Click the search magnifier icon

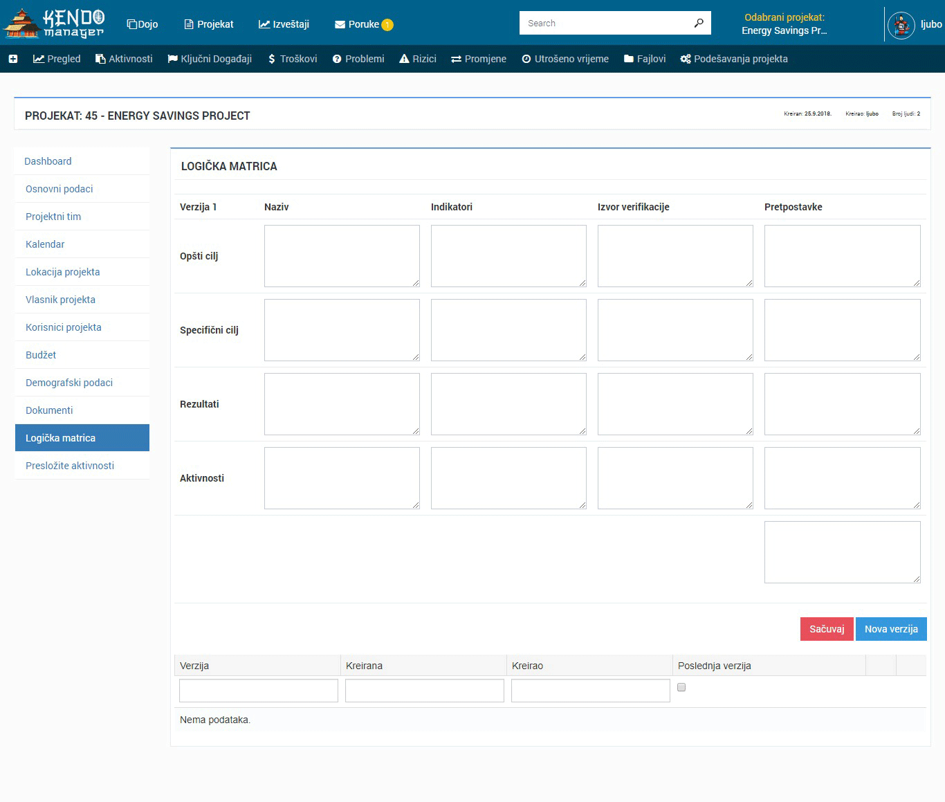tap(699, 23)
